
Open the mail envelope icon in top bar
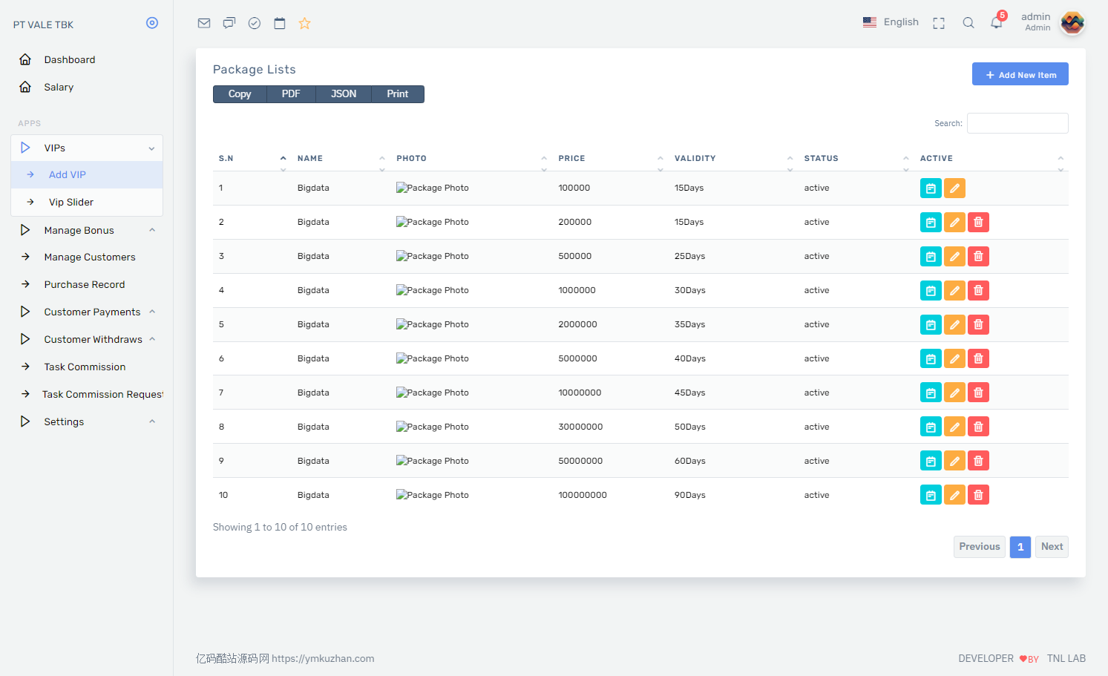point(204,23)
